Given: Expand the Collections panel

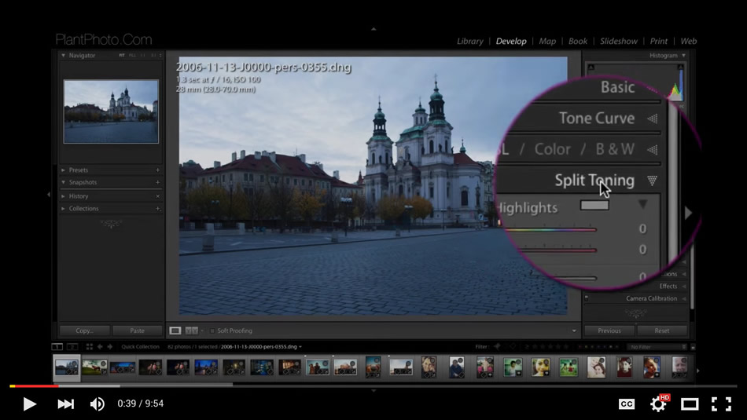Looking at the screenshot, I should coord(63,208).
